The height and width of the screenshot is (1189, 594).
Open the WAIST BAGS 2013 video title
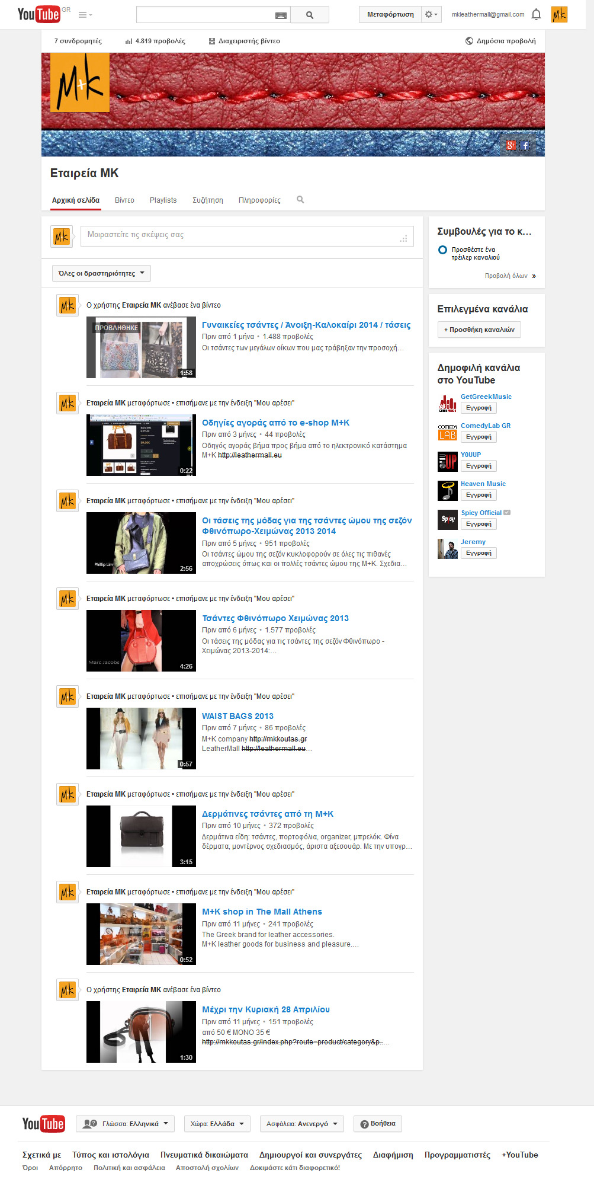point(237,716)
